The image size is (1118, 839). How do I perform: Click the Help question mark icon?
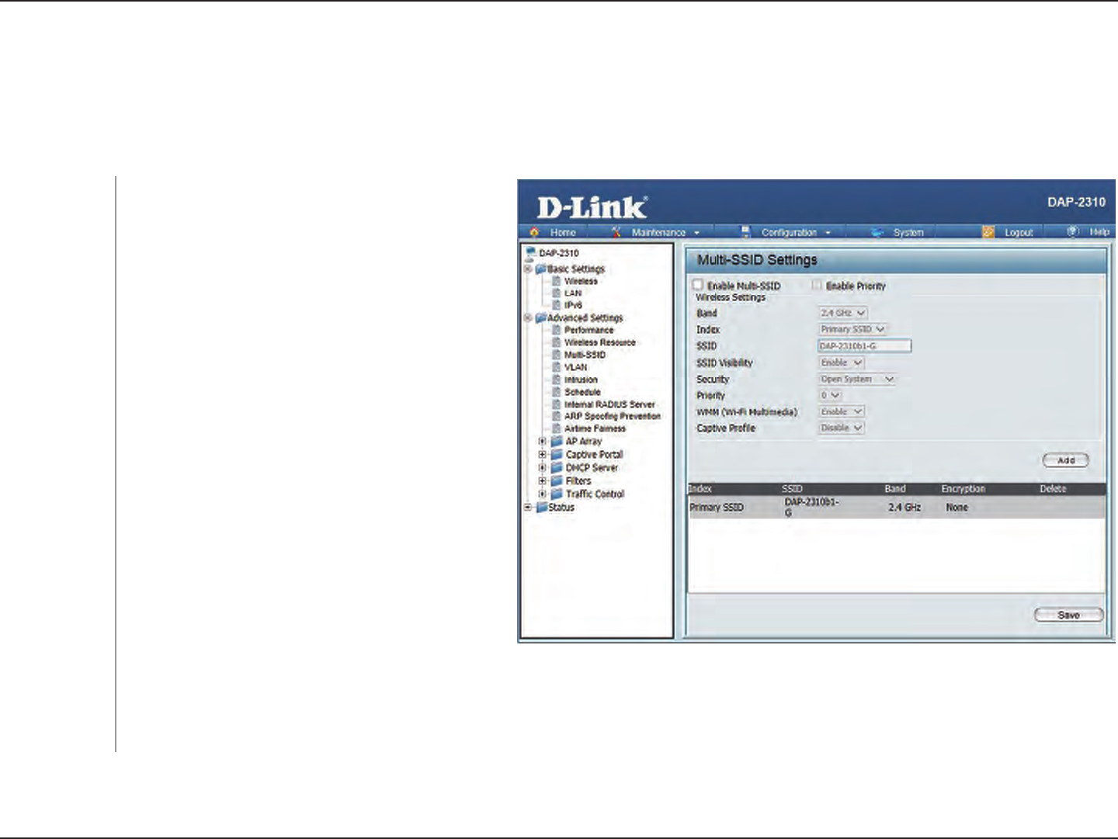pos(1074,231)
